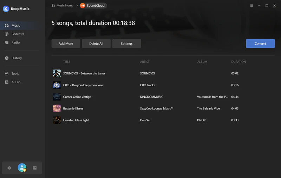Open the user account avatar
Viewport: 281px width, 178px height.
(22, 167)
